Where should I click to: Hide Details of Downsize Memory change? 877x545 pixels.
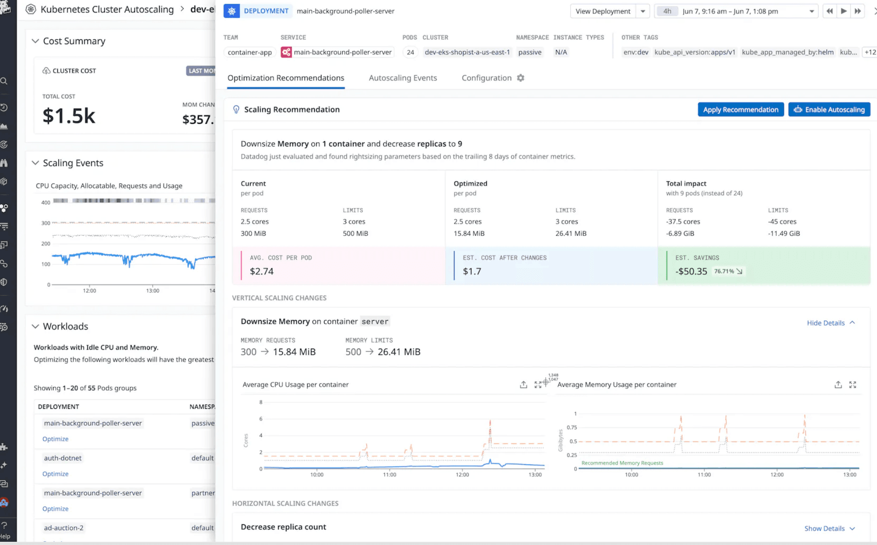831,323
